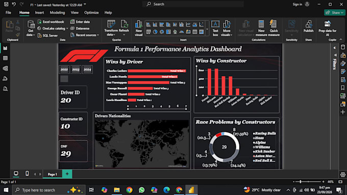Expand OneLake catalog dropdown
The image size is (347, 195).
(67, 29)
